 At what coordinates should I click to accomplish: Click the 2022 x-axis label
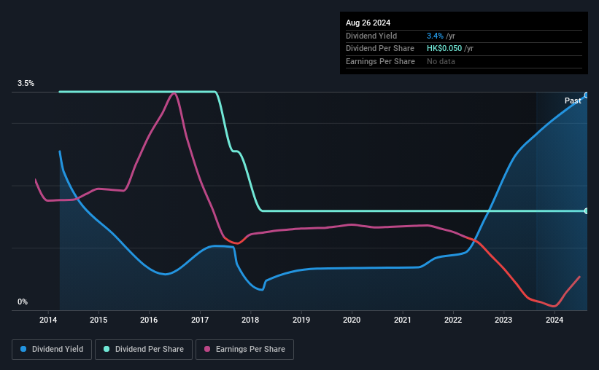(x=453, y=320)
